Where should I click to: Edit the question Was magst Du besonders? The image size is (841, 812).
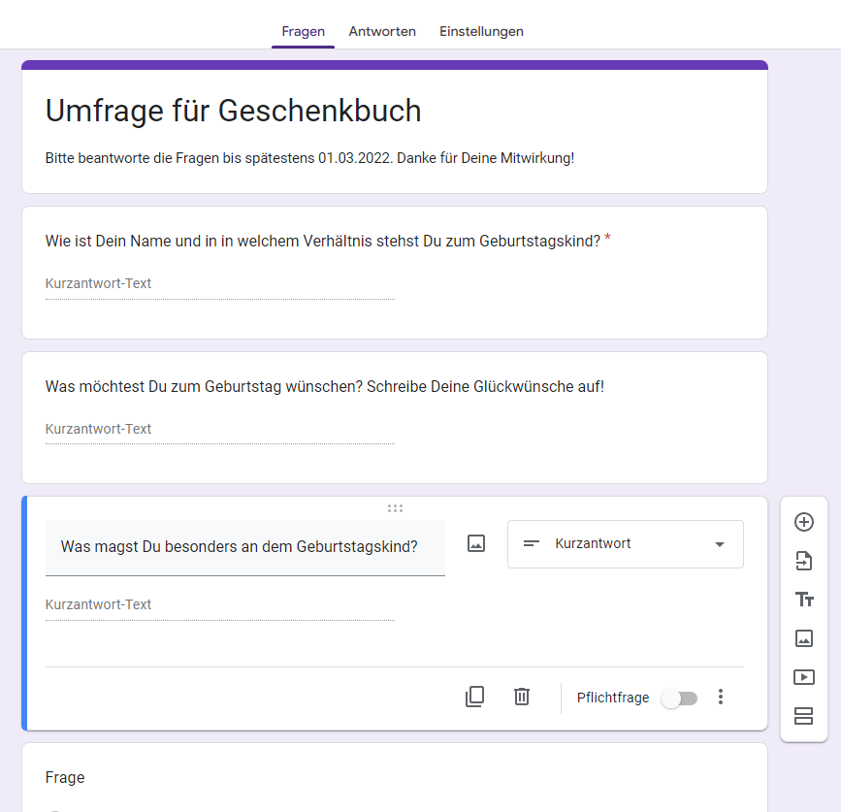245,547
